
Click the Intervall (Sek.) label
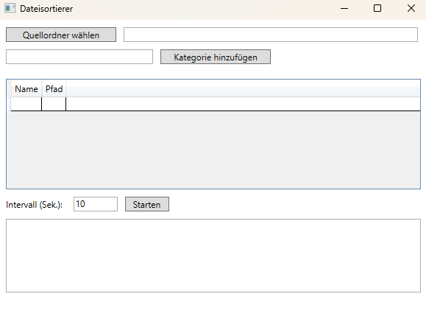[x=35, y=205]
